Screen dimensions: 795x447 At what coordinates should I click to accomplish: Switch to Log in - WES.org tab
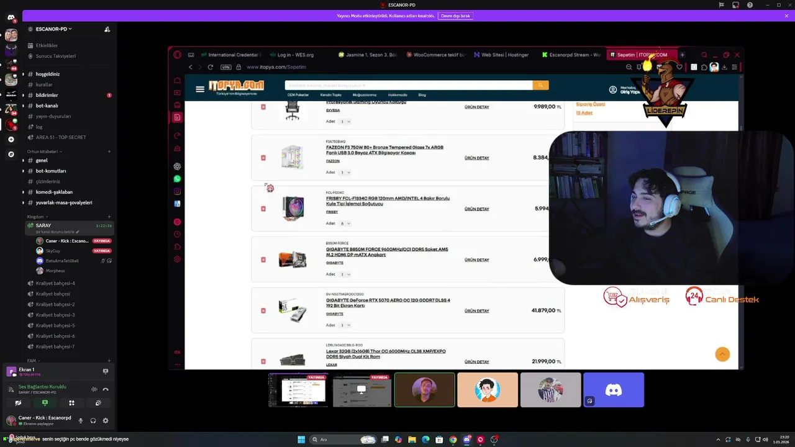[295, 55]
